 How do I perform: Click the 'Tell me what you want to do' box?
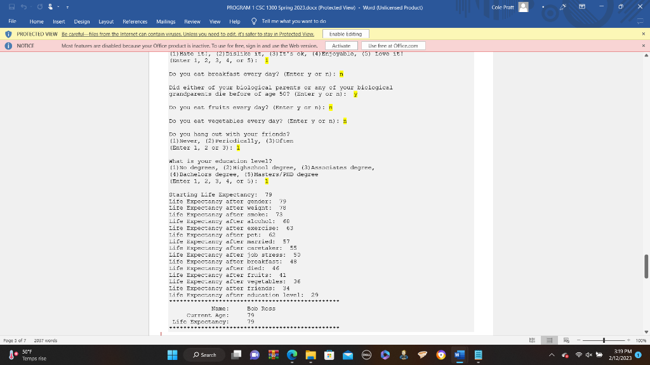pyautogui.click(x=293, y=21)
